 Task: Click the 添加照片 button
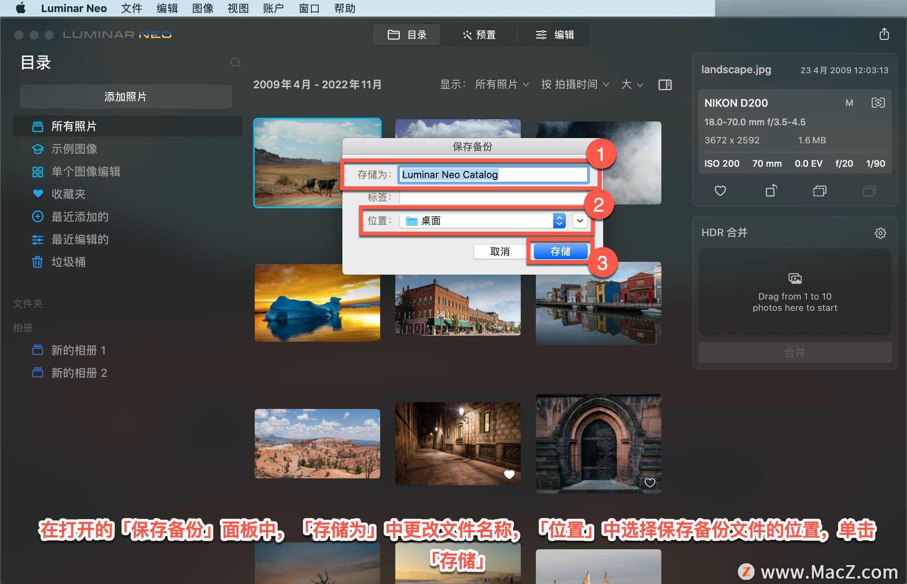coord(126,97)
